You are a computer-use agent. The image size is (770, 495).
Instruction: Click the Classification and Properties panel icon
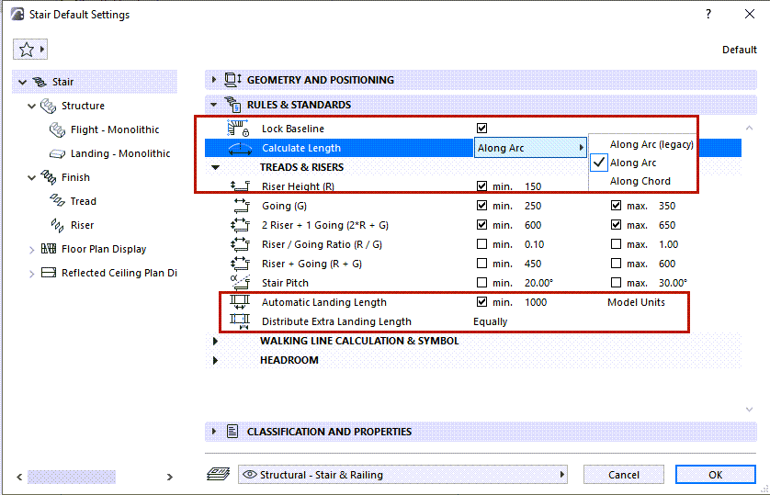(232, 432)
